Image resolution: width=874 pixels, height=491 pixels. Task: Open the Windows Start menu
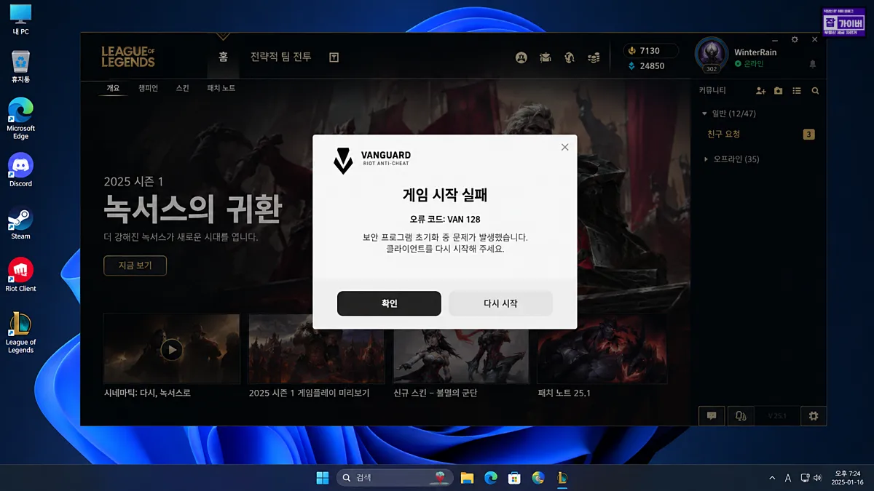(322, 478)
